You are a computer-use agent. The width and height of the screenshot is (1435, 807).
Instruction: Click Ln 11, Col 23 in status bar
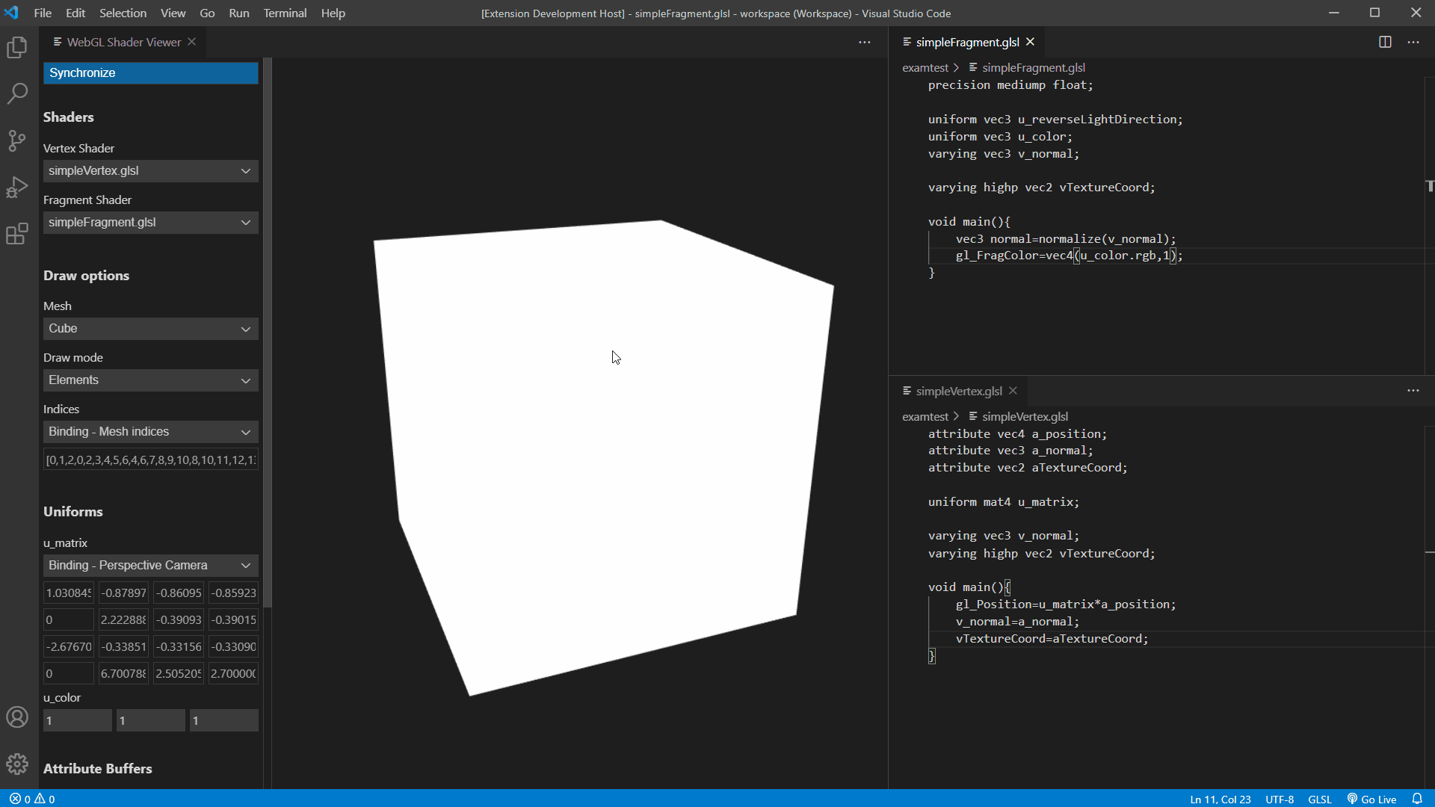(1220, 799)
